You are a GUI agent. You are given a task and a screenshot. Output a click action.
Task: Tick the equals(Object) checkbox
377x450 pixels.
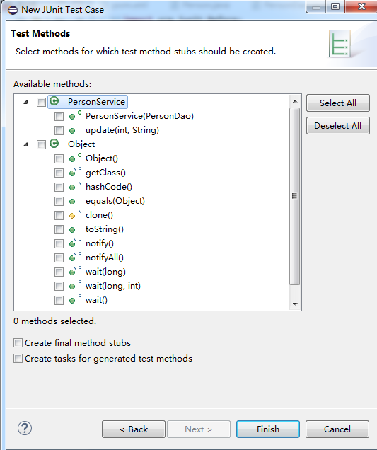59,201
